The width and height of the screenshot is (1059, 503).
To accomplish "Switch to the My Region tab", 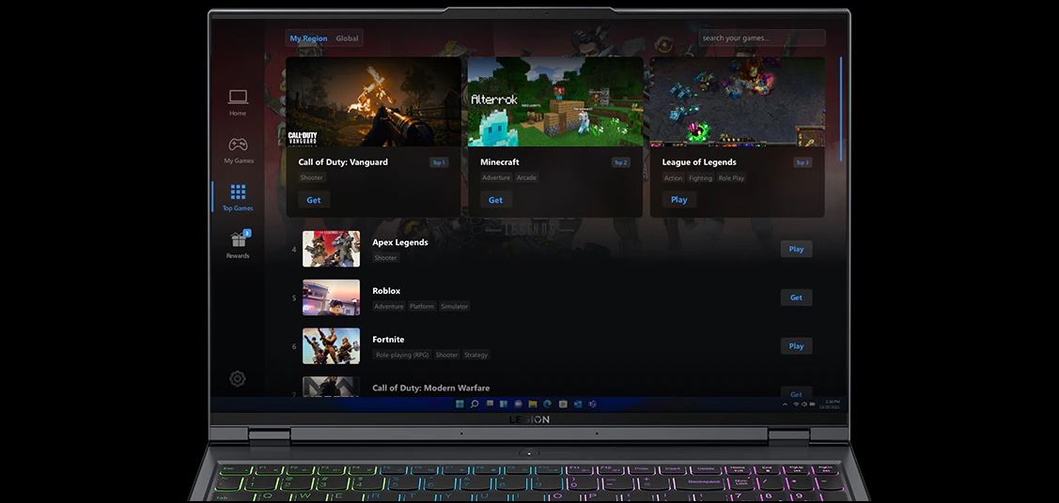I will 308,38.
